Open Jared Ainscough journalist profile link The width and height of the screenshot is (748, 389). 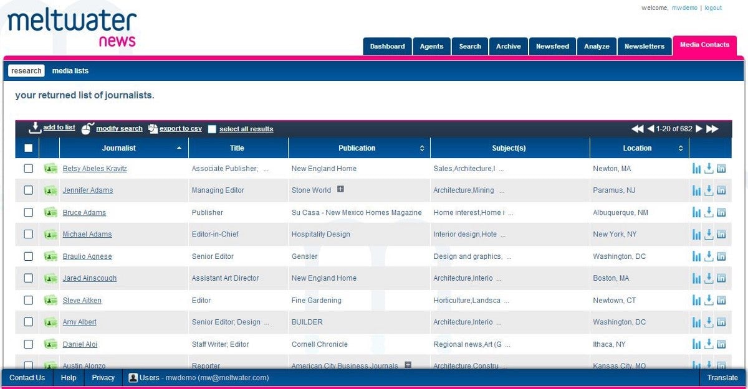click(90, 278)
